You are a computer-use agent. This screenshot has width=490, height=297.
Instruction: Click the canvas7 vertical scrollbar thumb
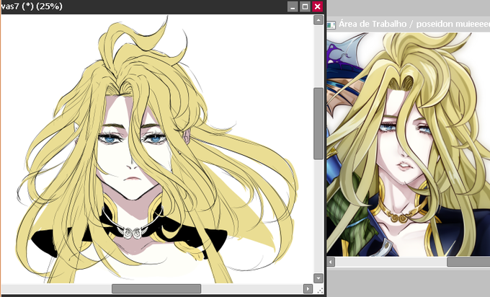318,123
